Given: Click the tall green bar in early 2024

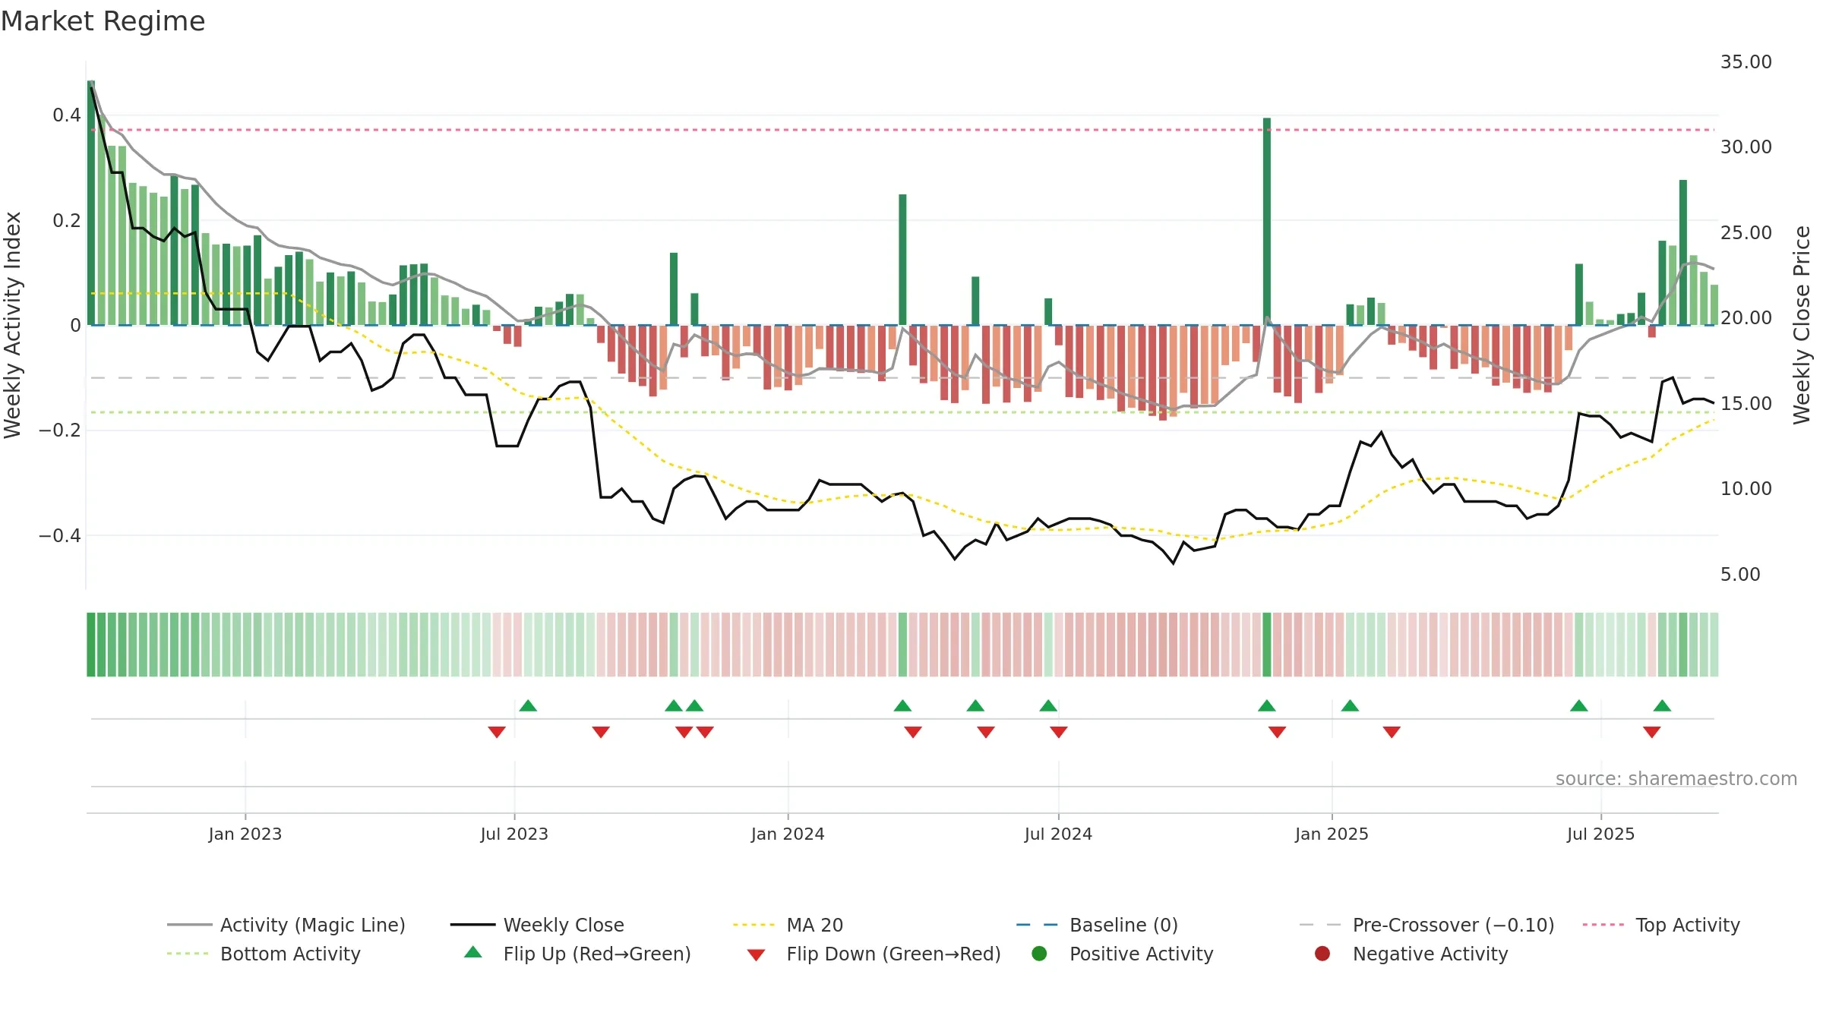Looking at the screenshot, I should tap(902, 260).
